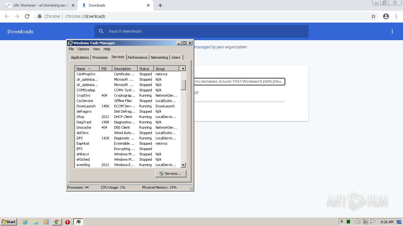Select the Dnscache service row
The width and height of the screenshot is (403, 226).
128,127
